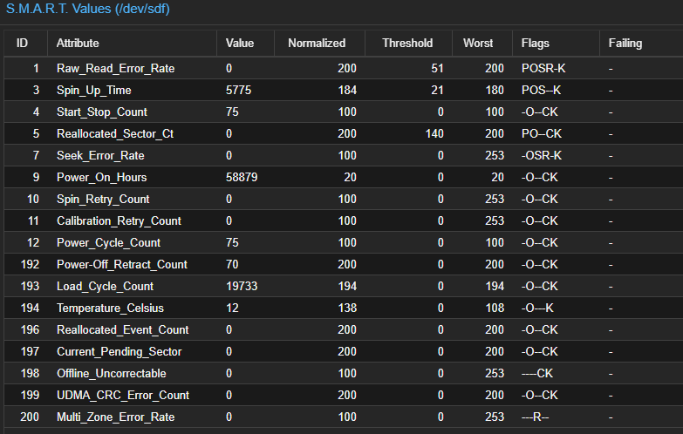Sort by the Attribute column header
The height and width of the screenshot is (434, 683).
[132, 43]
